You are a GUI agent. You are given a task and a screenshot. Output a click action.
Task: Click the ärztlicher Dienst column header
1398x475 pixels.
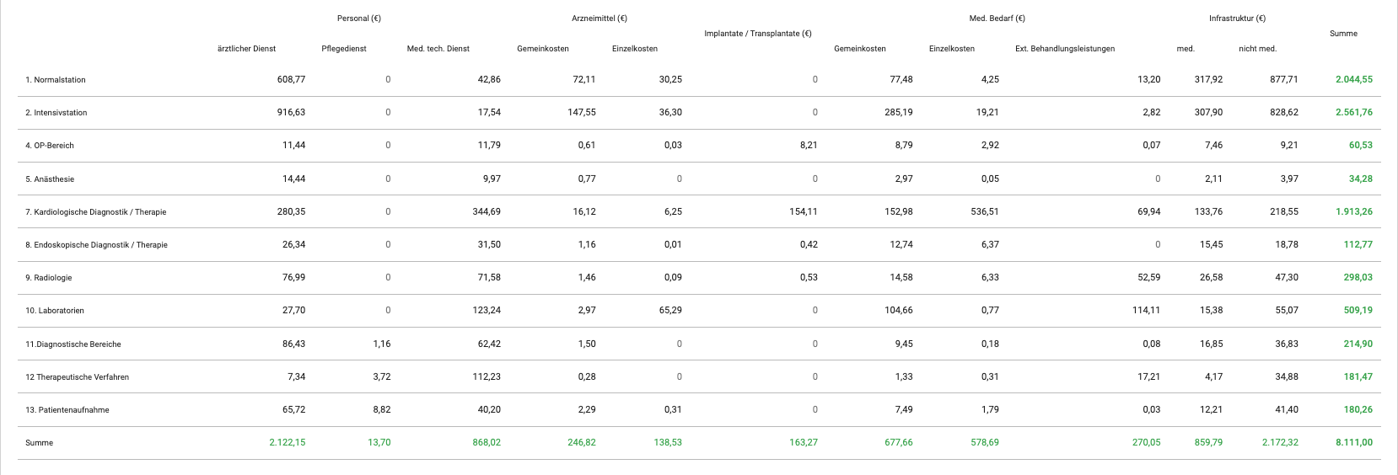(x=246, y=49)
